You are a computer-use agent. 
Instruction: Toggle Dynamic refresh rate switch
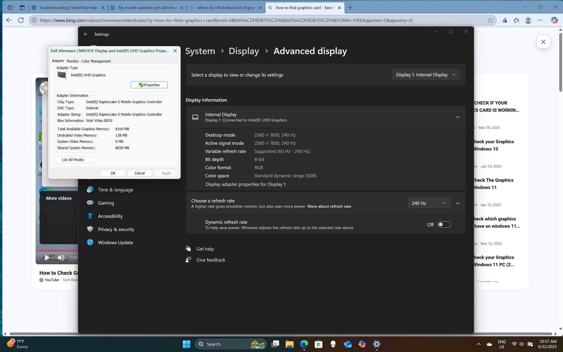[x=444, y=224]
